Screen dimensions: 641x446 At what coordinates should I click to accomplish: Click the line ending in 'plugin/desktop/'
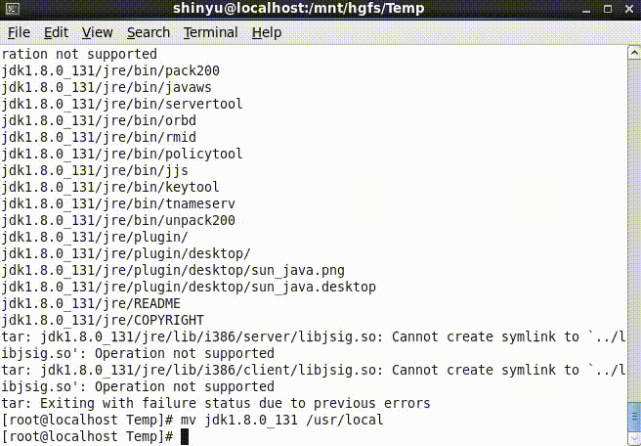pyautogui.click(x=126, y=253)
